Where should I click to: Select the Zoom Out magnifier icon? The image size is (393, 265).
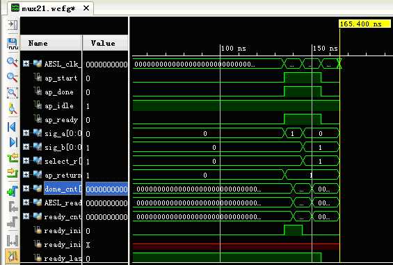[x=13, y=77]
